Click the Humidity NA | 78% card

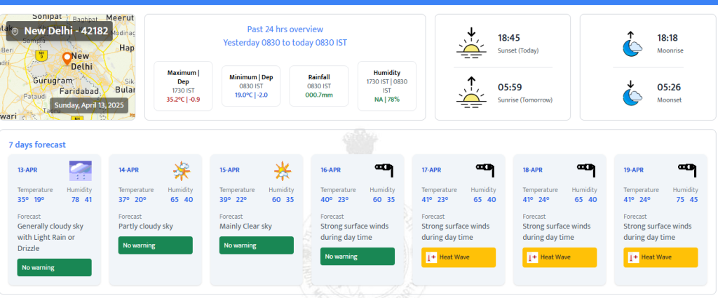pyautogui.click(x=386, y=86)
